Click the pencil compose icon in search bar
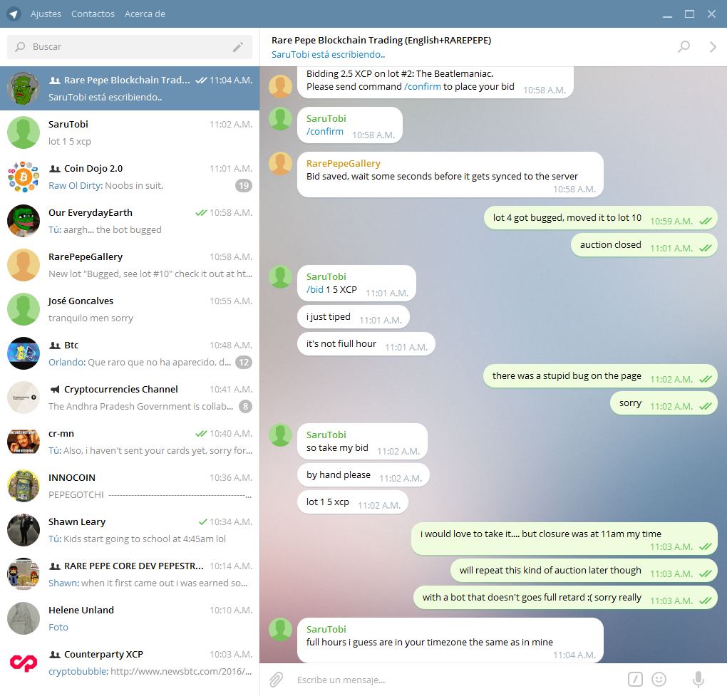Image resolution: width=727 pixels, height=696 pixels. 238,47
